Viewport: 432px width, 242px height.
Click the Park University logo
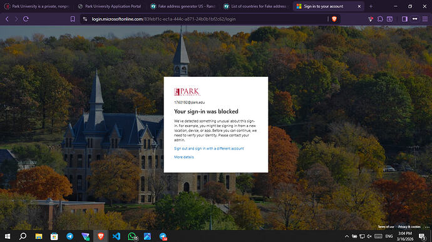(x=187, y=92)
